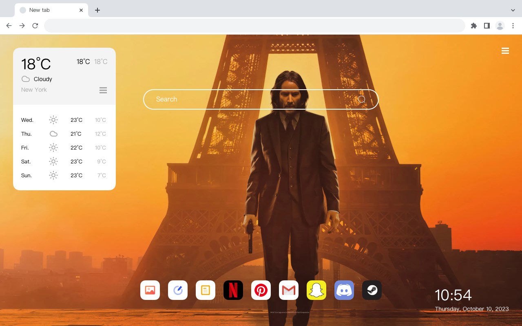
Task: Open a new tab with the plus button
Action: click(x=97, y=10)
